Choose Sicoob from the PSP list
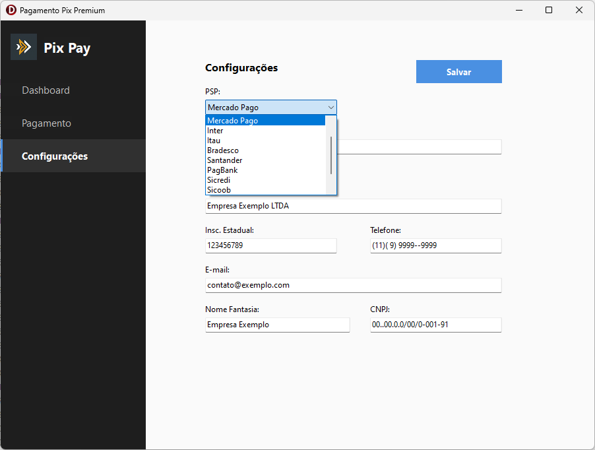Screen dimensions: 595x450 pyautogui.click(x=265, y=190)
